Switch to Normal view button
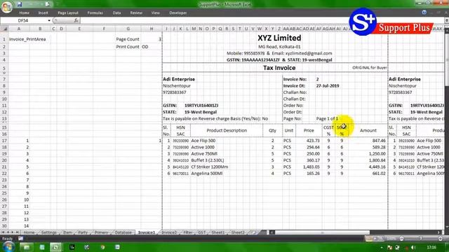The height and width of the screenshot is (252, 449). (x=369, y=238)
